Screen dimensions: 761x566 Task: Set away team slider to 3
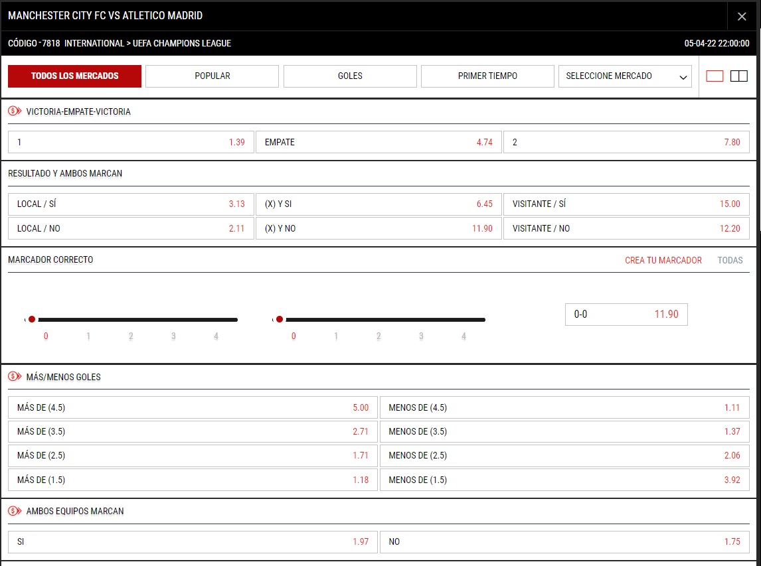pos(421,336)
